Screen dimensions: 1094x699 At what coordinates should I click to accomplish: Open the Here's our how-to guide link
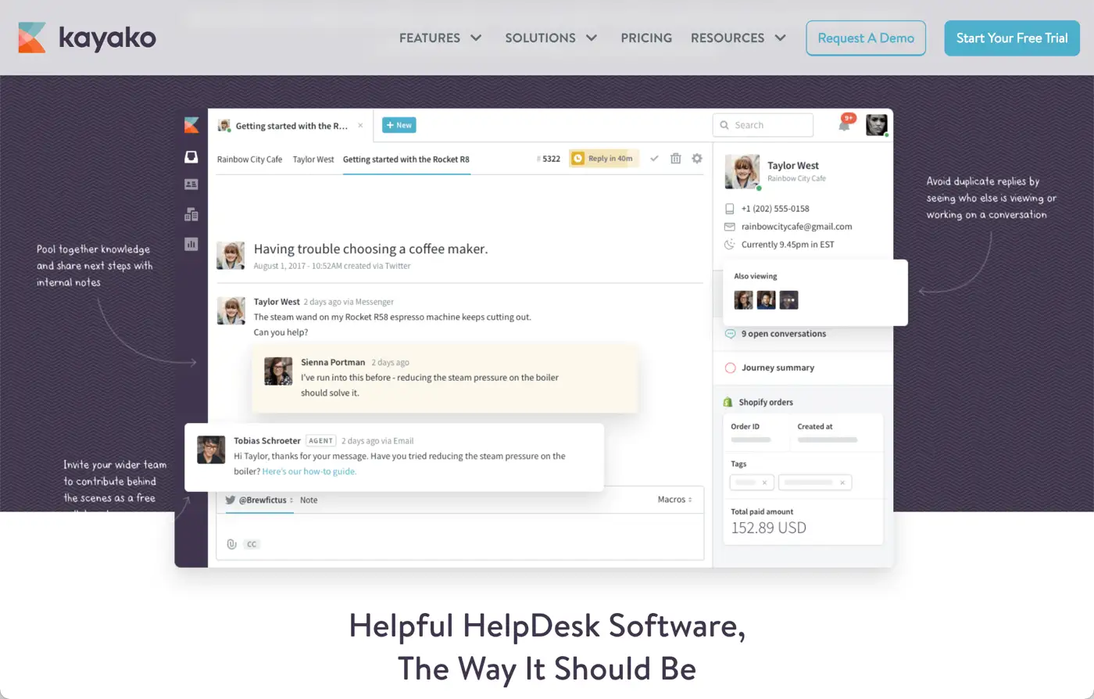pos(309,471)
